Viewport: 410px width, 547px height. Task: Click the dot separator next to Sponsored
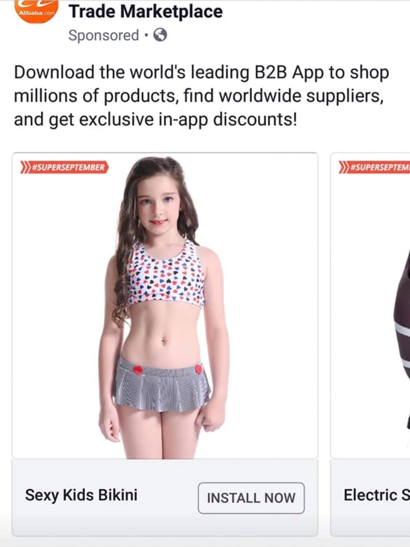coord(146,36)
